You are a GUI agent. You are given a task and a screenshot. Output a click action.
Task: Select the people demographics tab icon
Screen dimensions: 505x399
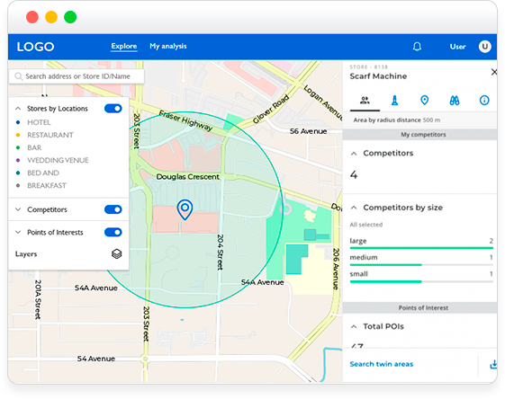point(365,101)
